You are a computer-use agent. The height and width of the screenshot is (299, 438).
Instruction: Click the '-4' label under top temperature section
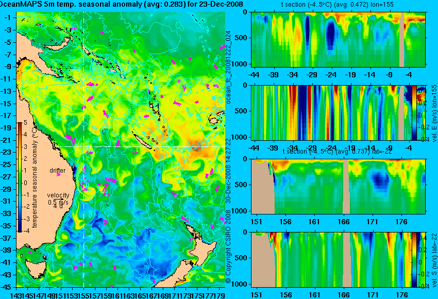[408, 75]
